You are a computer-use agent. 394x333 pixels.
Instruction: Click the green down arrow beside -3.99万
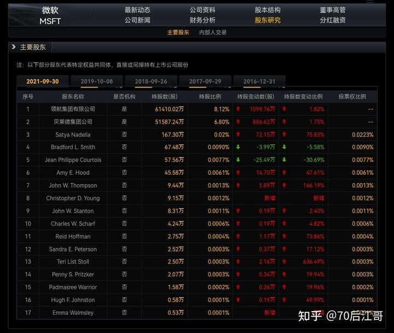(238, 147)
